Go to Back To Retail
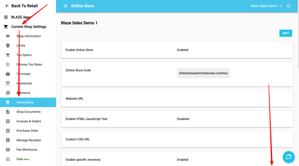 [24, 6]
